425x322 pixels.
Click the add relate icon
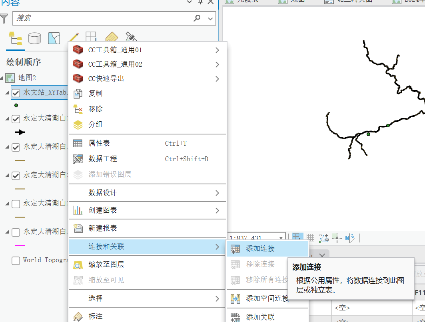[x=235, y=317]
